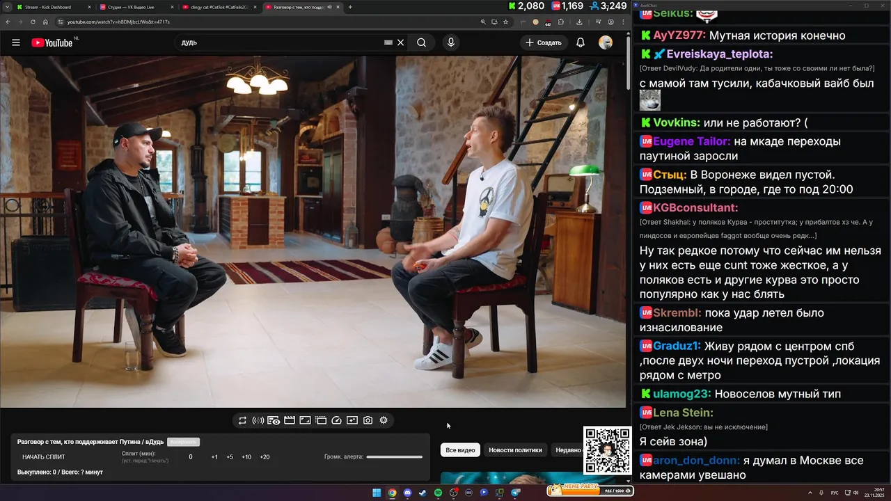This screenshot has height=501, width=891.
Task: Click the Создать button
Action: tap(544, 42)
